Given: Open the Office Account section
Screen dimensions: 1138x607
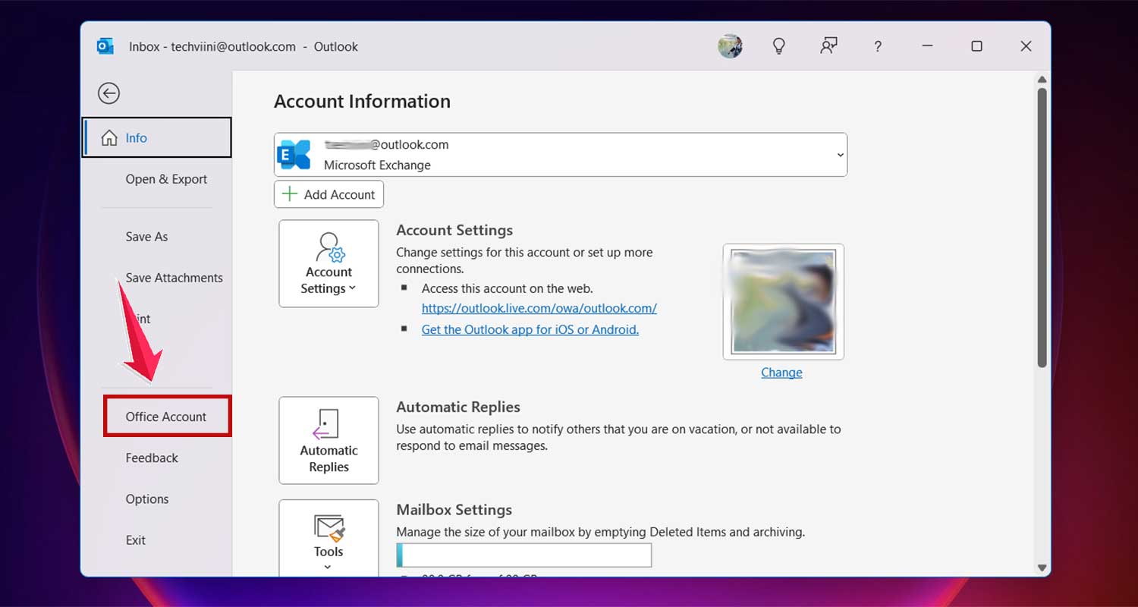Looking at the screenshot, I should [x=165, y=416].
